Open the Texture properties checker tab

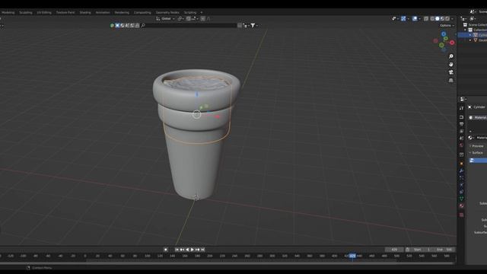point(462,215)
